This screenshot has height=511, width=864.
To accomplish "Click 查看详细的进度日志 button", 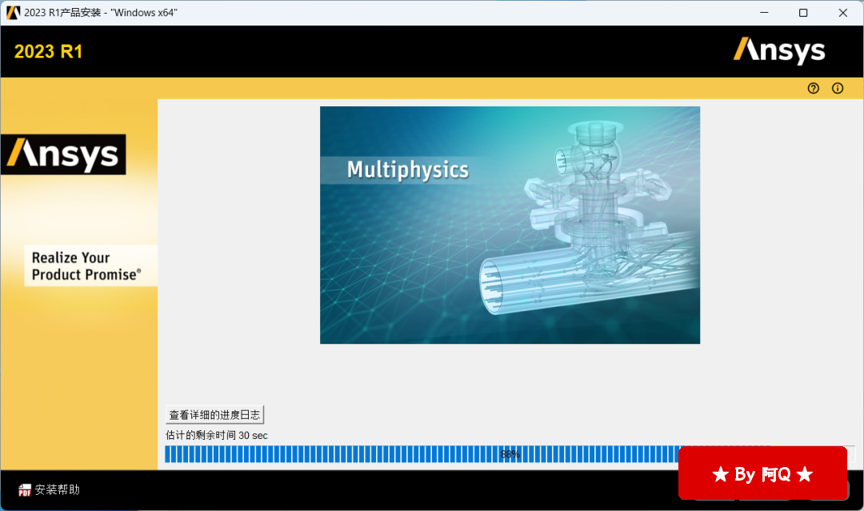I will pos(214,414).
